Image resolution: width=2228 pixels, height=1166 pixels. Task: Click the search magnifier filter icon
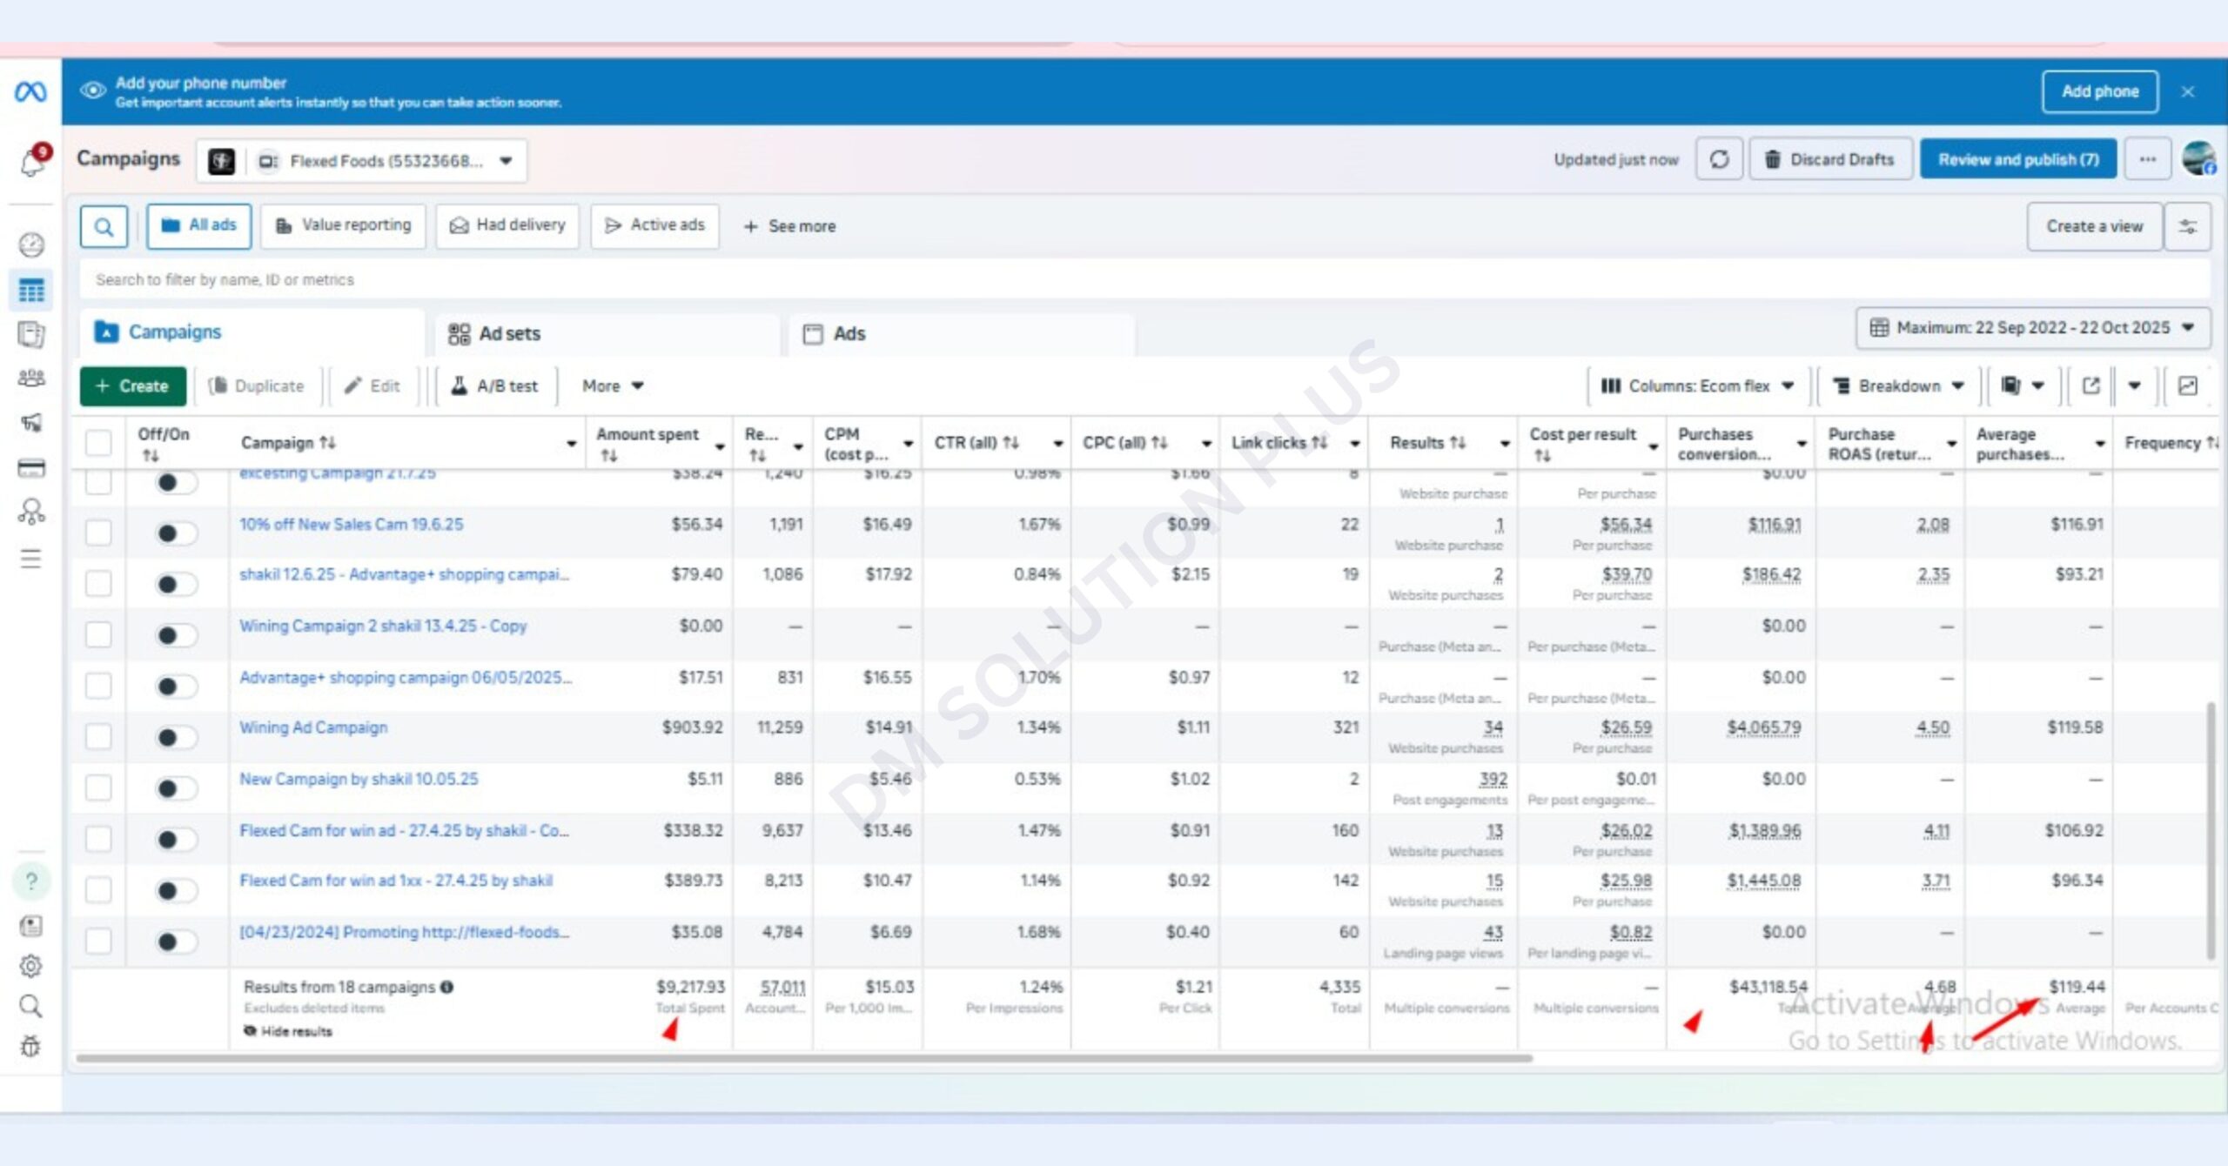tap(104, 227)
